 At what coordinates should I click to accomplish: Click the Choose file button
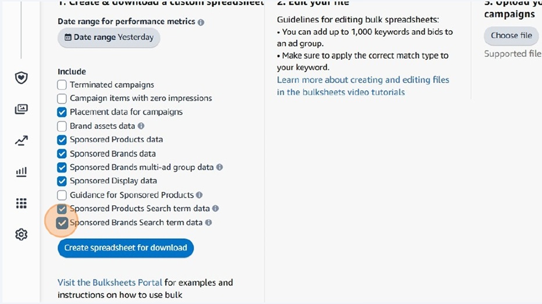(511, 35)
